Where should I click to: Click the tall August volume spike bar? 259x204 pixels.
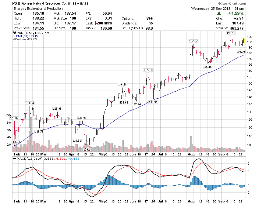point(191,144)
